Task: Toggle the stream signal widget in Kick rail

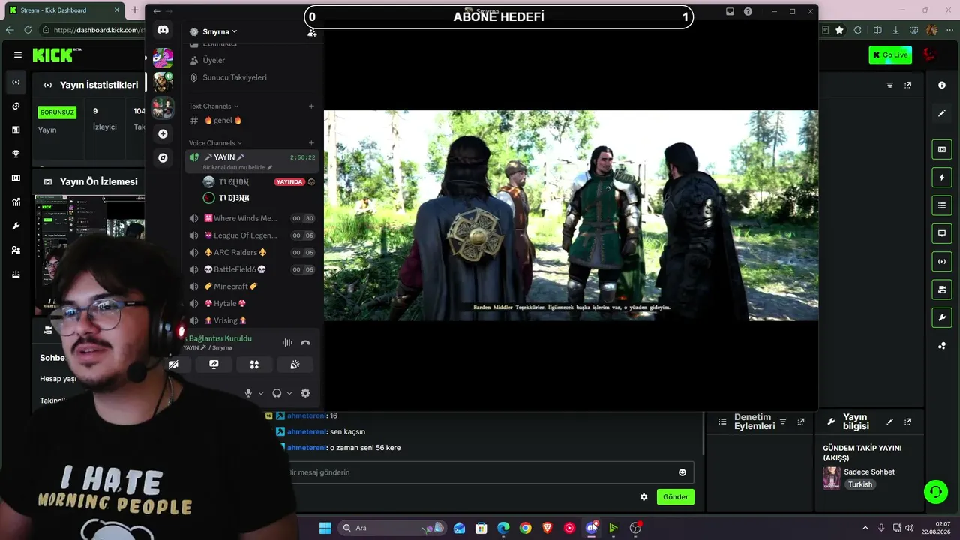Action: pyautogui.click(x=942, y=261)
